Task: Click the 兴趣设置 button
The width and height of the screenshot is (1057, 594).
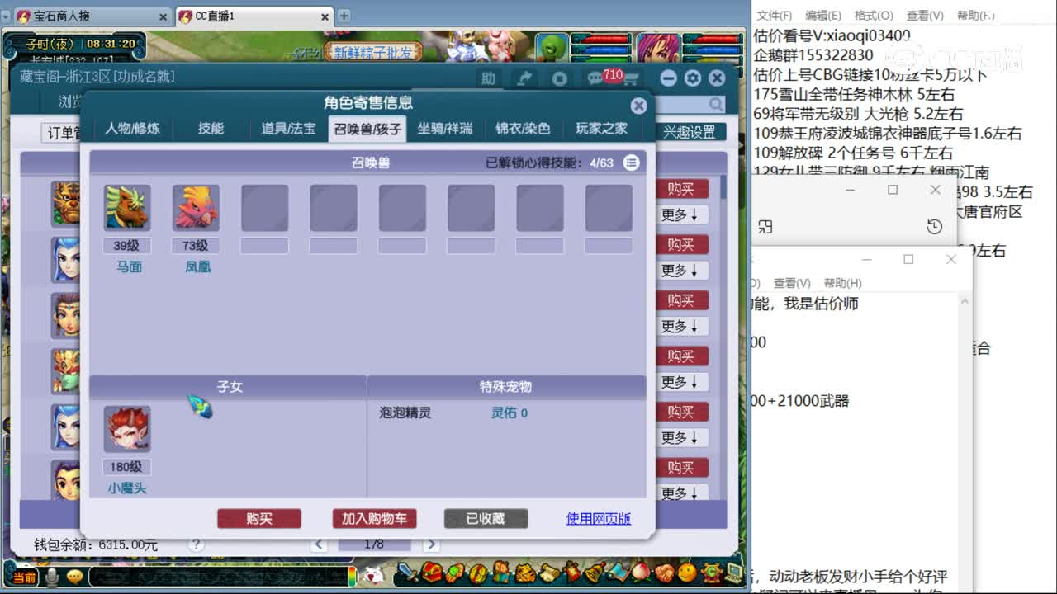Action: point(690,132)
